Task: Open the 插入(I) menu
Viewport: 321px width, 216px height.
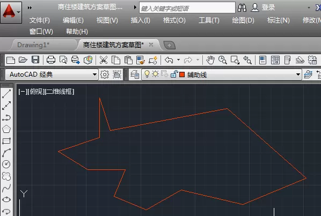Action: click(x=141, y=20)
